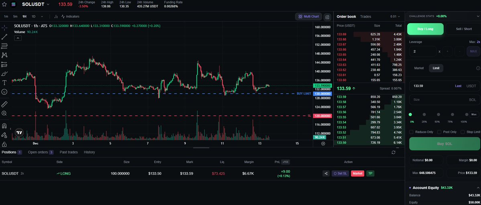
Task: Click the Max size button beside slider
Action: [x=474, y=114]
